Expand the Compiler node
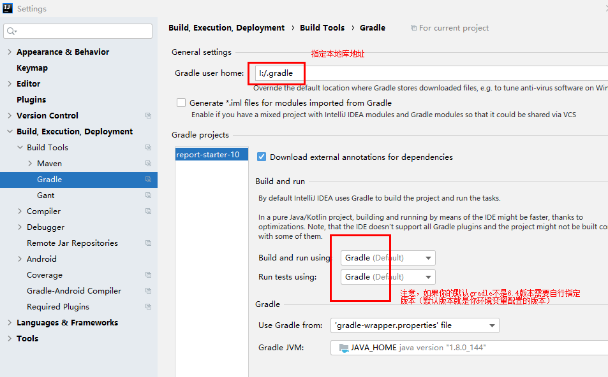608x377 pixels. (20, 211)
